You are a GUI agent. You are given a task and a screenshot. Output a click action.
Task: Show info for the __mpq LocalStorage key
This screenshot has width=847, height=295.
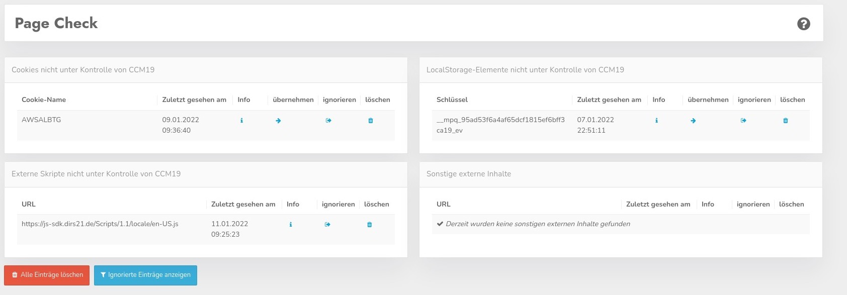pos(656,121)
